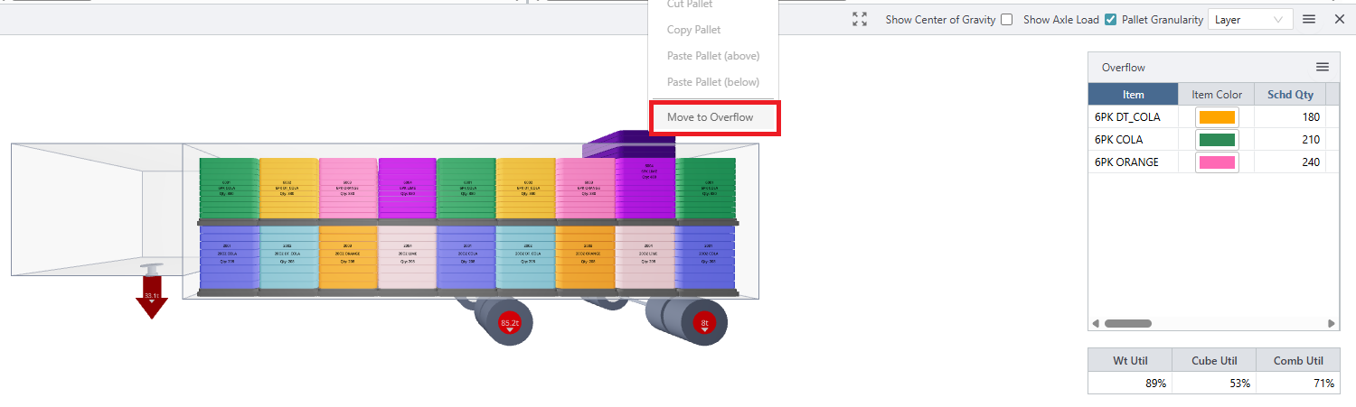Click Move to Overflow menu item
The image size is (1356, 407).
[x=713, y=117]
